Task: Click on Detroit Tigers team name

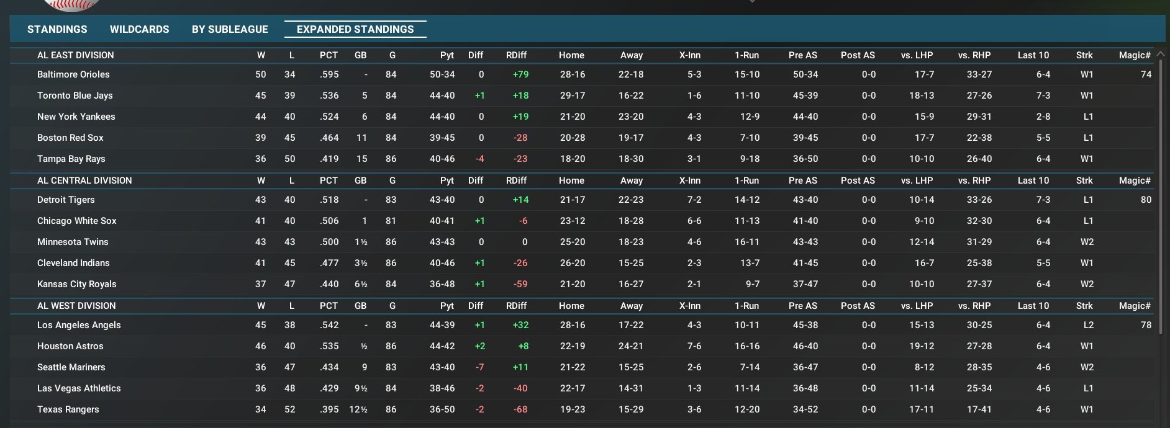Action: click(66, 200)
